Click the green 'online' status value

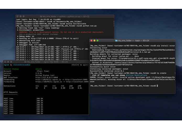click(38, 69)
